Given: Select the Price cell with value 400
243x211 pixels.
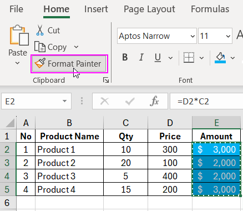Looking at the screenshot, I should [170, 176].
